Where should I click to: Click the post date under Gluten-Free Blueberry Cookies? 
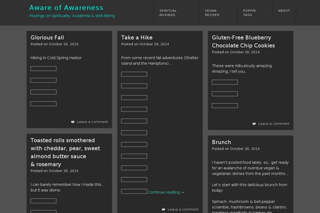point(245,52)
